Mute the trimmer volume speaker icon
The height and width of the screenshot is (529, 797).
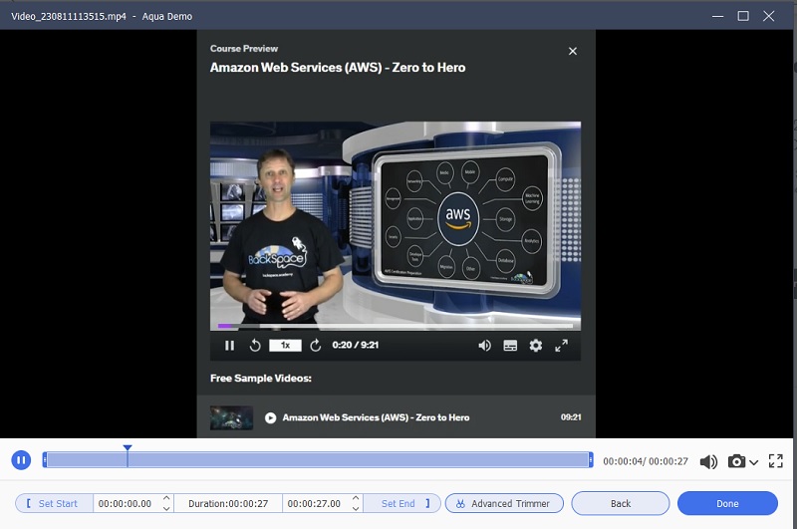pyautogui.click(x=708, y=461)
